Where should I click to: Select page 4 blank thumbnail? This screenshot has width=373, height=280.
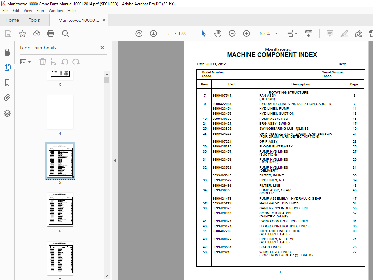click(x=60, y=112)
